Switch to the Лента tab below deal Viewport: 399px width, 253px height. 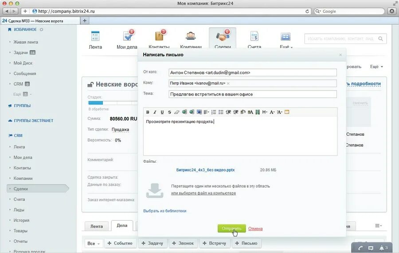pyautogui.click(x=97, y=226)
